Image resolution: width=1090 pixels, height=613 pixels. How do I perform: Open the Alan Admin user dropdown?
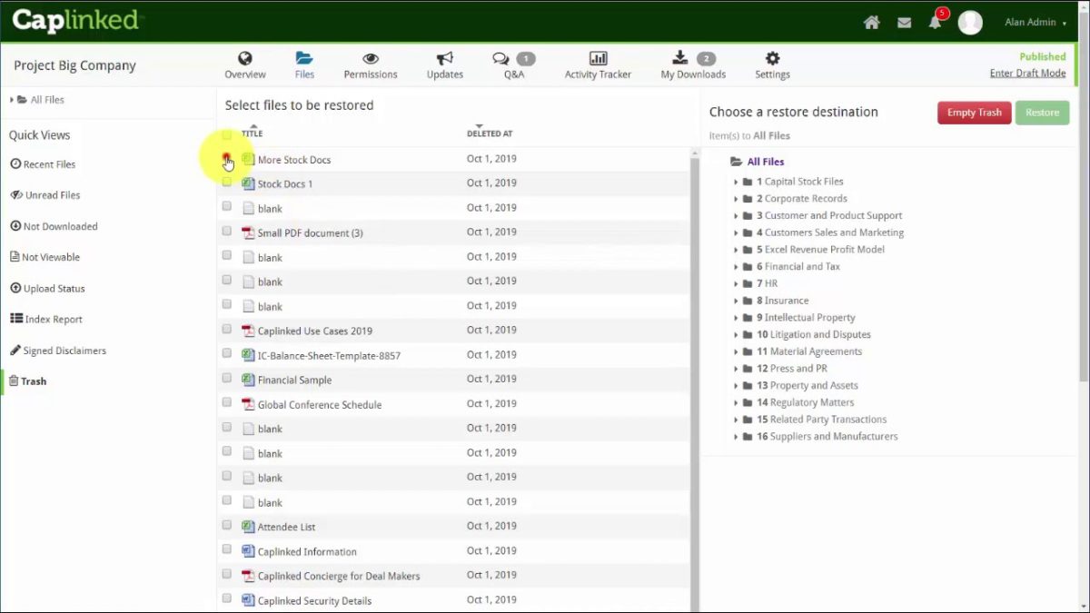click(1035, 23)
